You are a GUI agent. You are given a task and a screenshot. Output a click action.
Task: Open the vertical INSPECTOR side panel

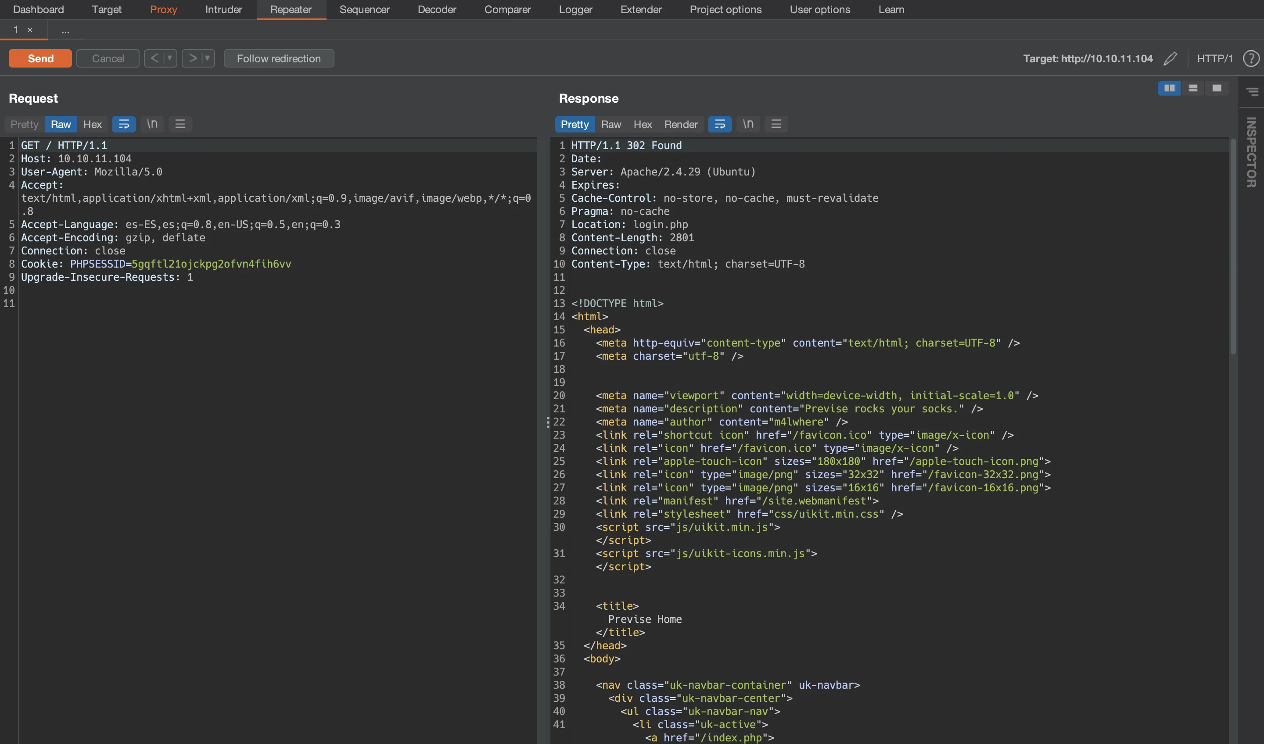pyautogui.click(x=1251, y=152)
